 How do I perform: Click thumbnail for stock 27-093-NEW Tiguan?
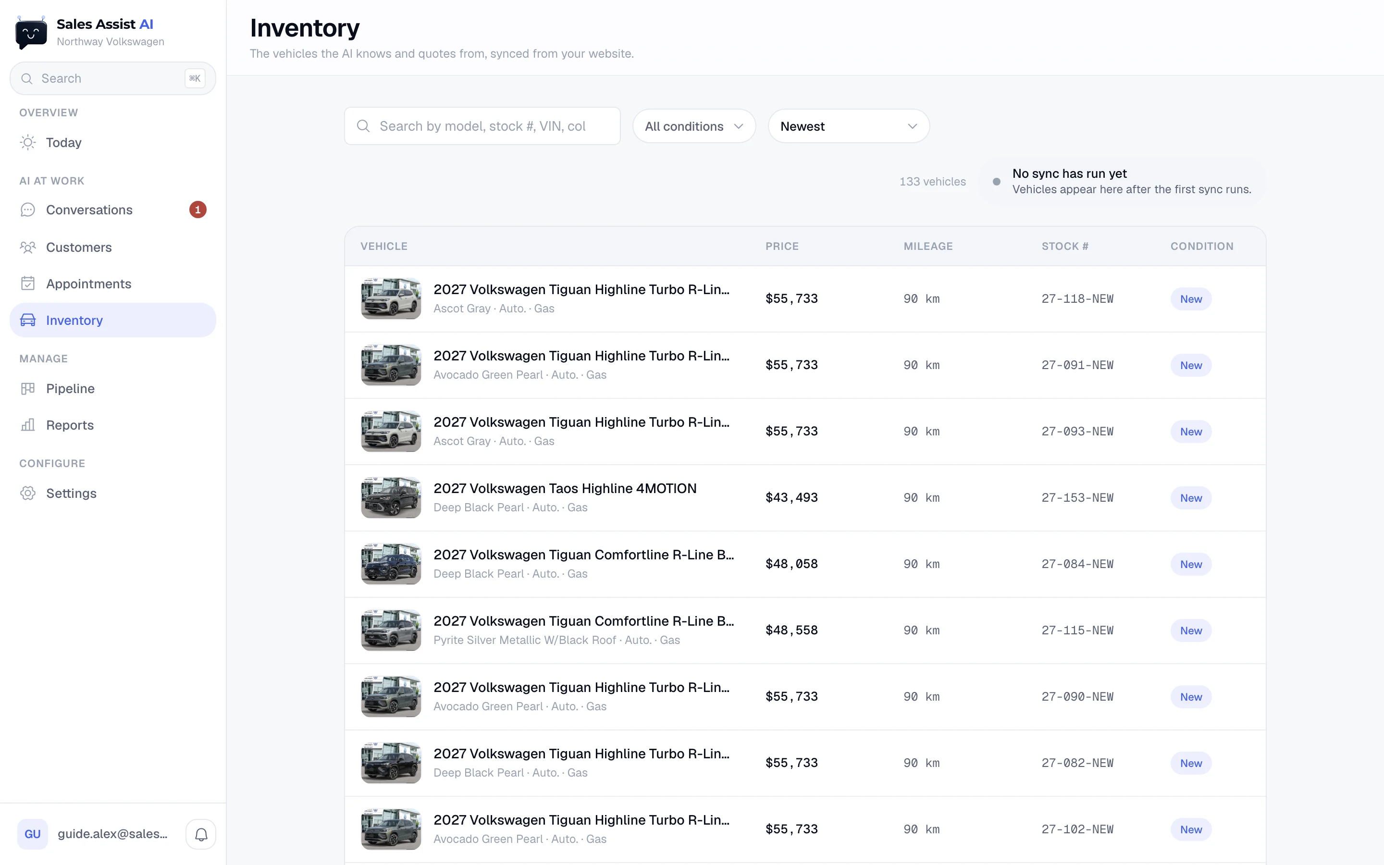(391, 432)
